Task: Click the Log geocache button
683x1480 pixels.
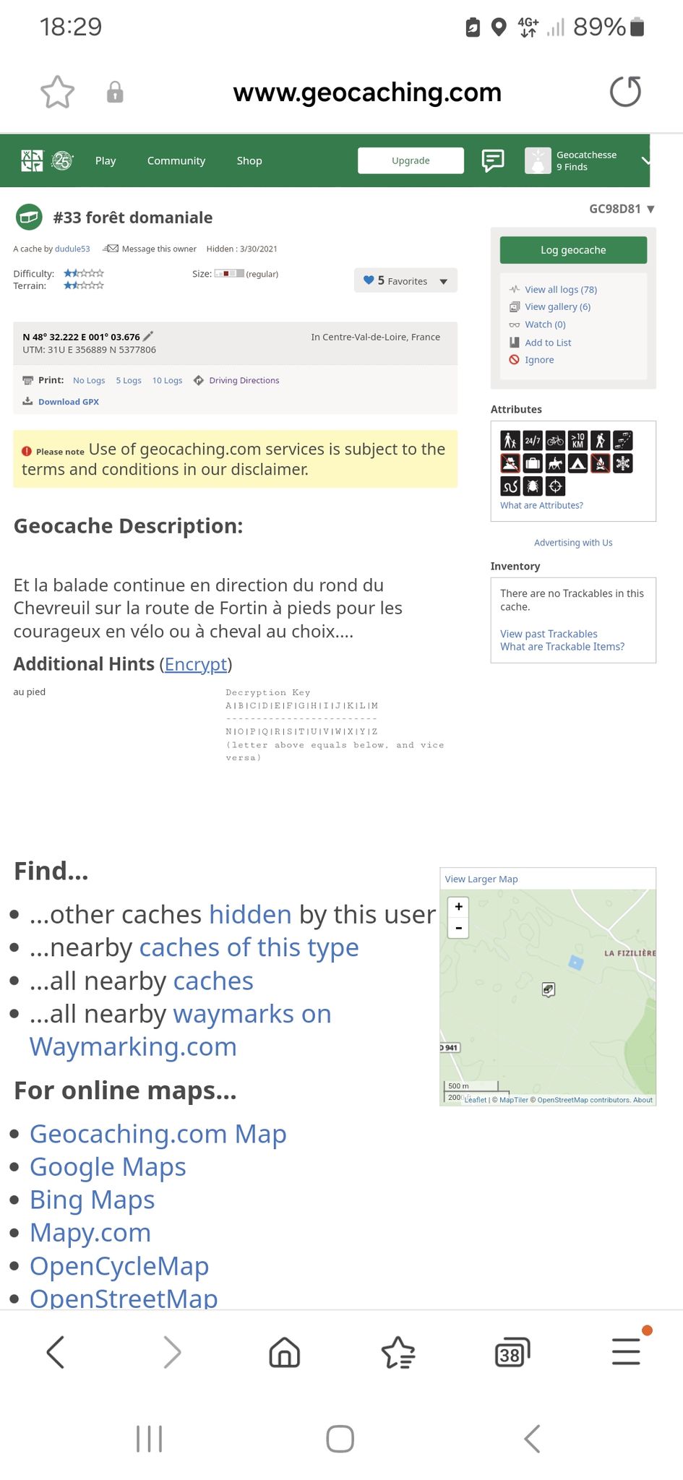Action: [x=573, y=250]
